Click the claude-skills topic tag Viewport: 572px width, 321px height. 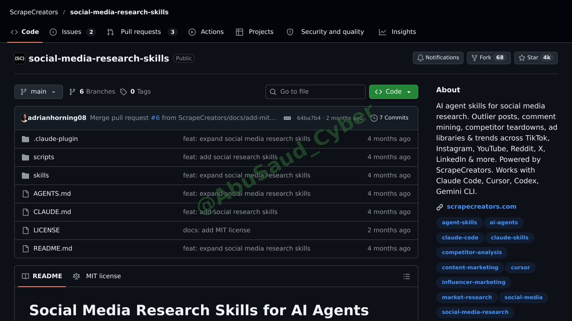click(510, 237)
